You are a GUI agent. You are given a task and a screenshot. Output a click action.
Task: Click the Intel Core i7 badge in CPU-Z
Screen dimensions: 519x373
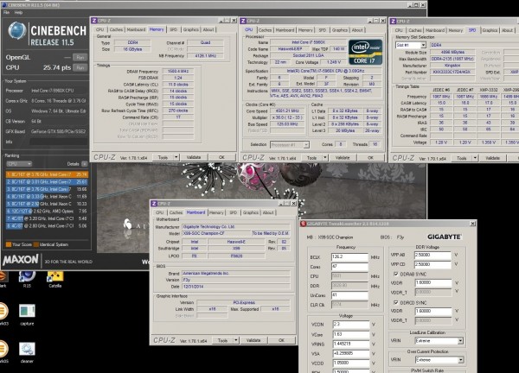tap(365, 52)
